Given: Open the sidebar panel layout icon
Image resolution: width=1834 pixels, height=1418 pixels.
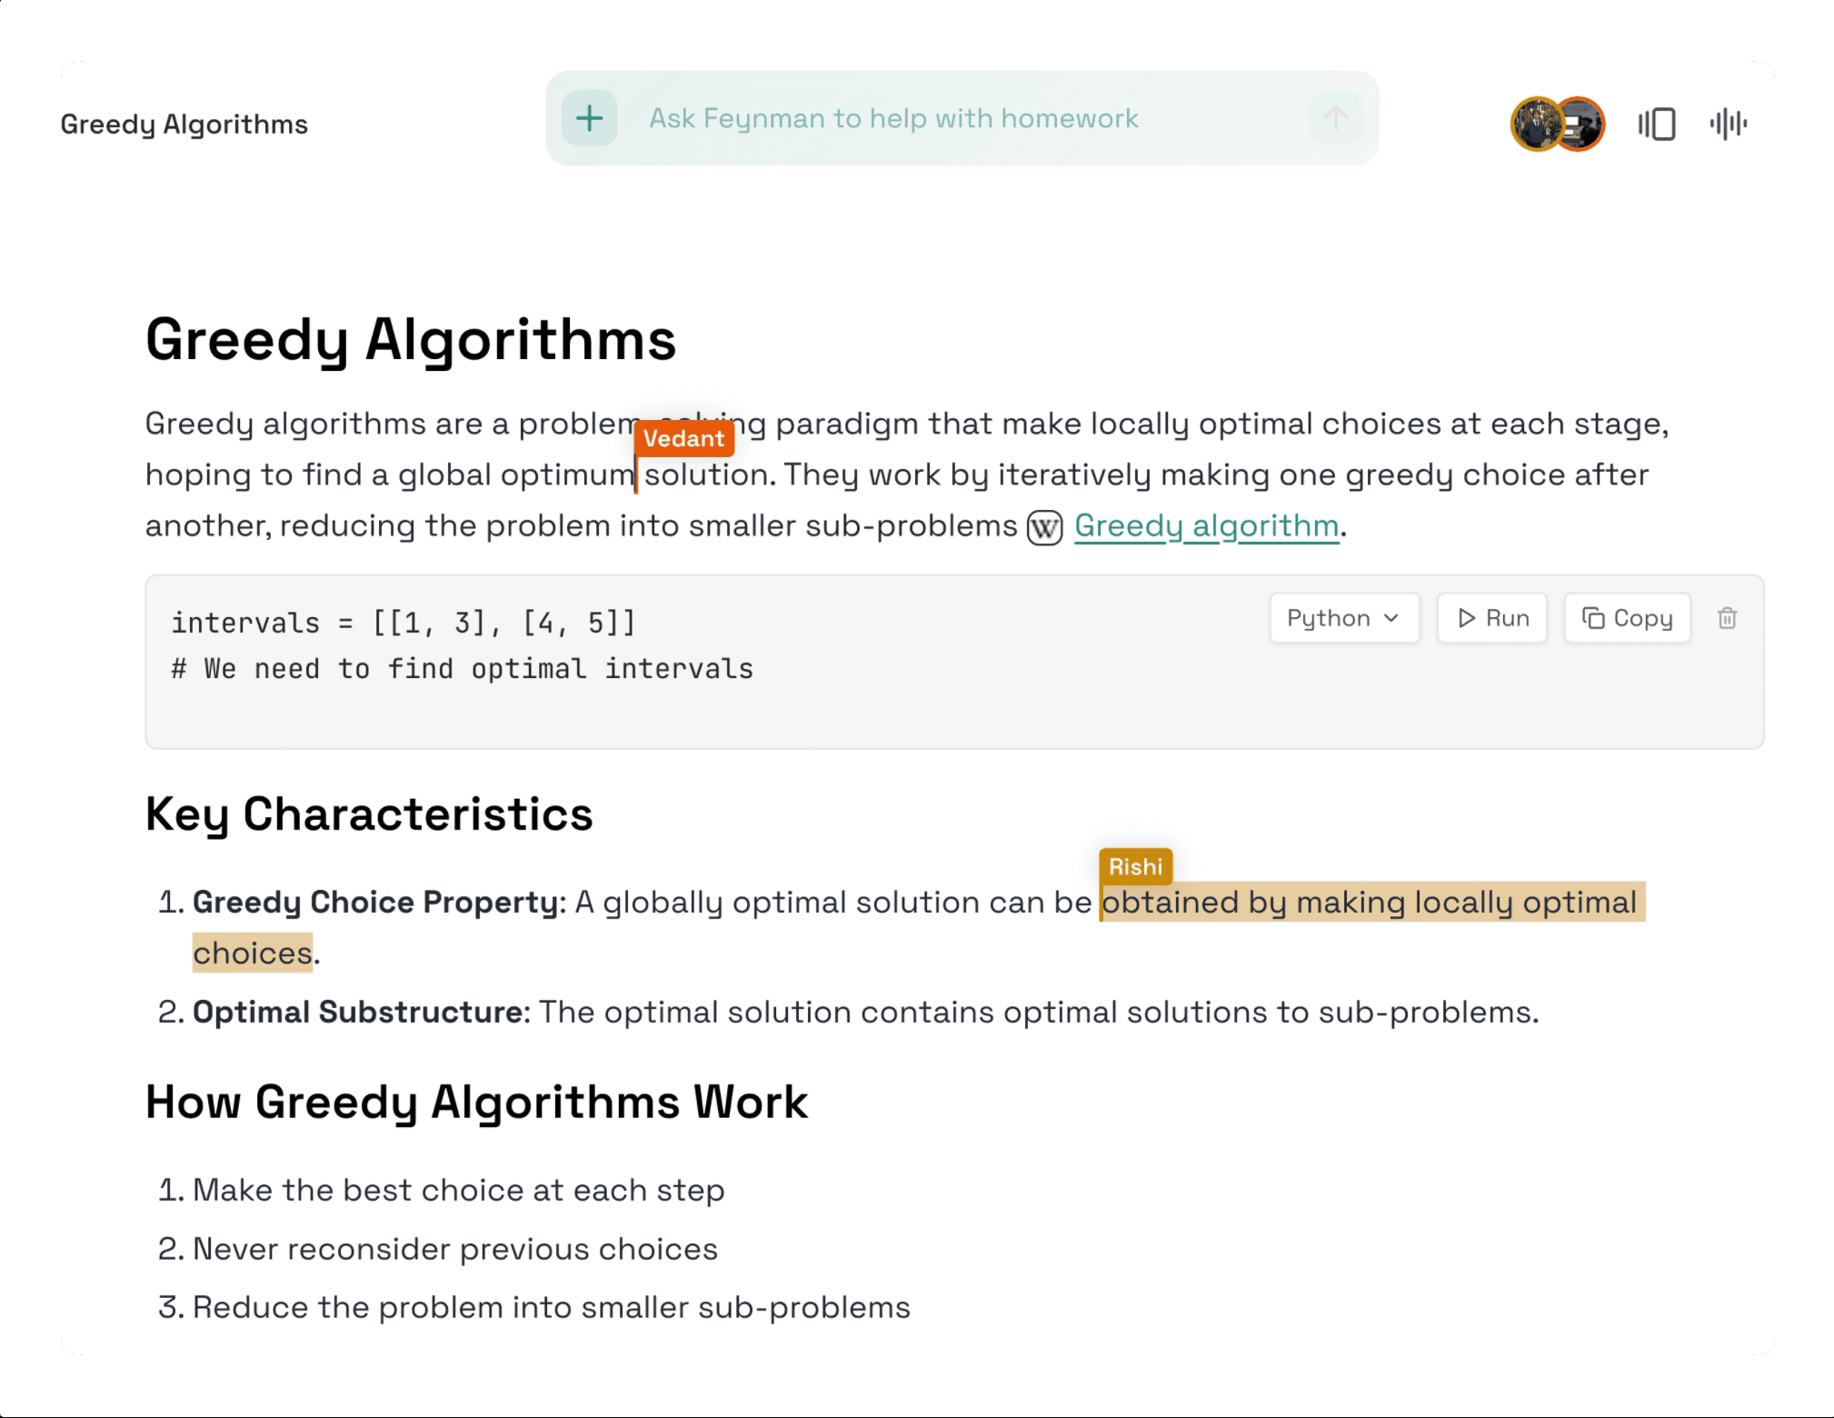Looking at the screenshot, I should [1657, 124].
